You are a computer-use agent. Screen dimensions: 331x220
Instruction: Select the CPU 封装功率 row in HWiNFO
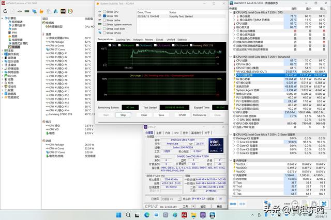click(279, 75)
